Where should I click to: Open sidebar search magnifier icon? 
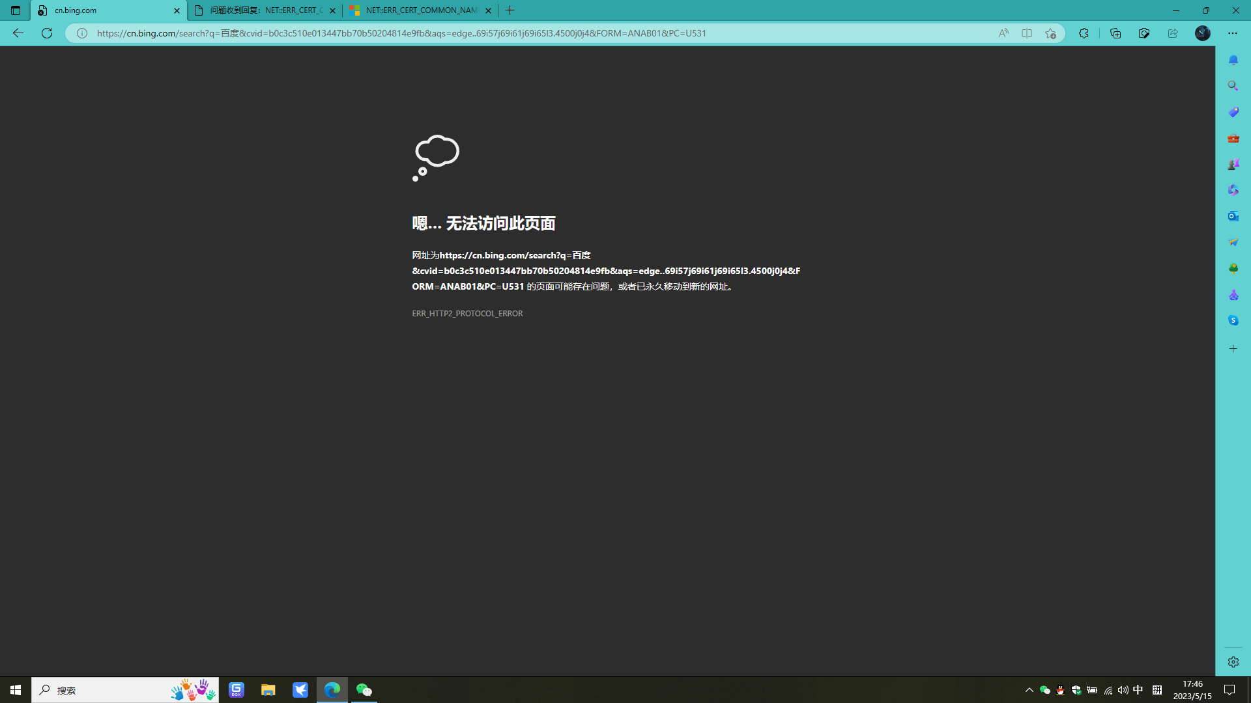coord(1233,86)
